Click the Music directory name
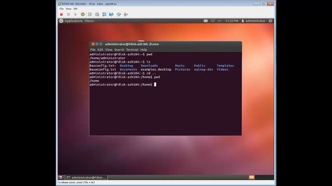The height and width of the screenshot is (186, 332). [180, 66]
